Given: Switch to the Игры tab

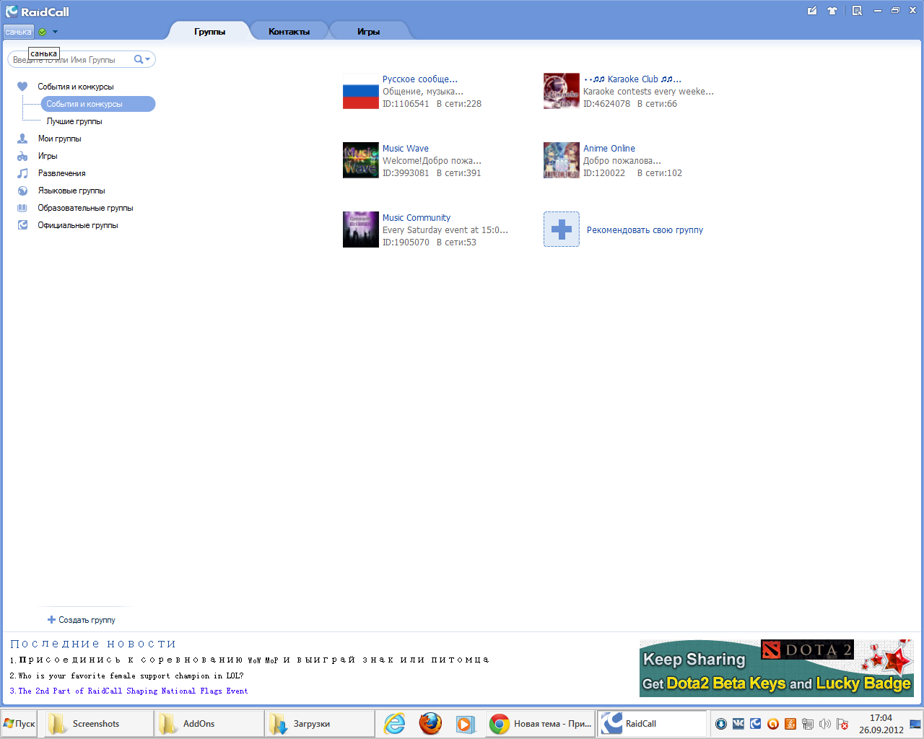Looking at the screenshot, I should pyautogui.click(x=368, y=31).
